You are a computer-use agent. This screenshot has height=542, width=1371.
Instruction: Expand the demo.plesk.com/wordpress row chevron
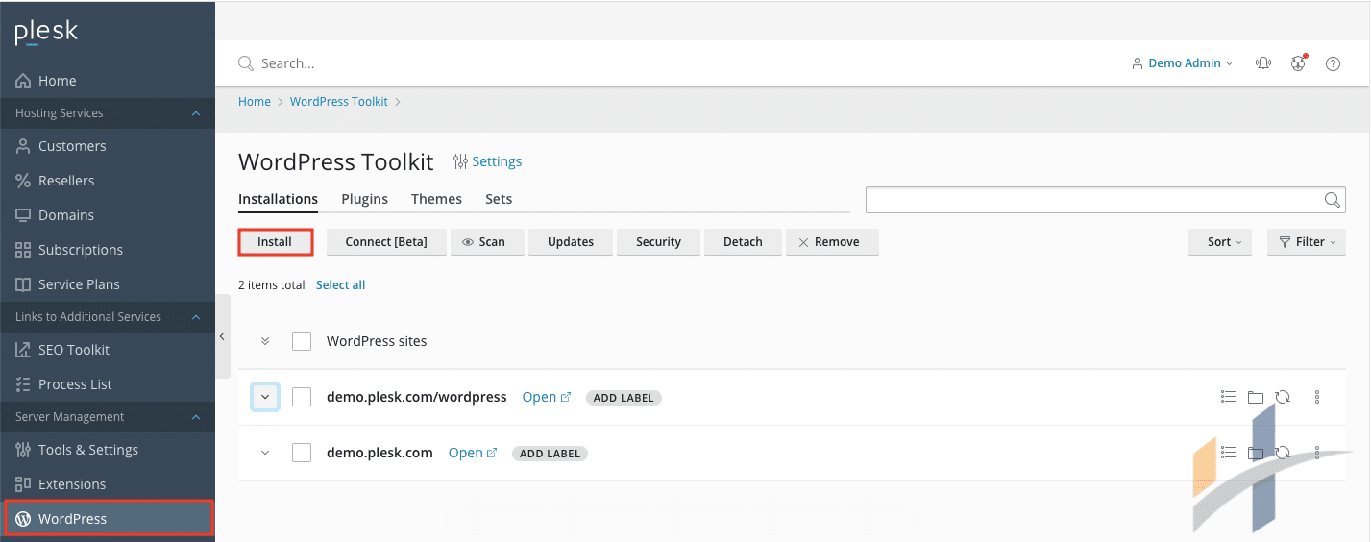(x=265, y=397)
